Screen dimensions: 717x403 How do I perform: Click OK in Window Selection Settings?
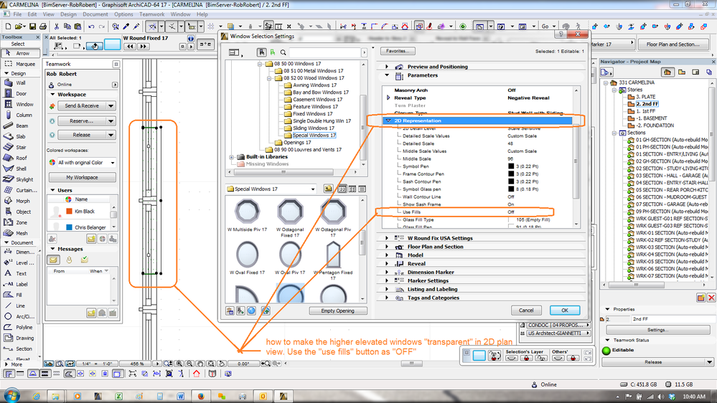(564, 310)
